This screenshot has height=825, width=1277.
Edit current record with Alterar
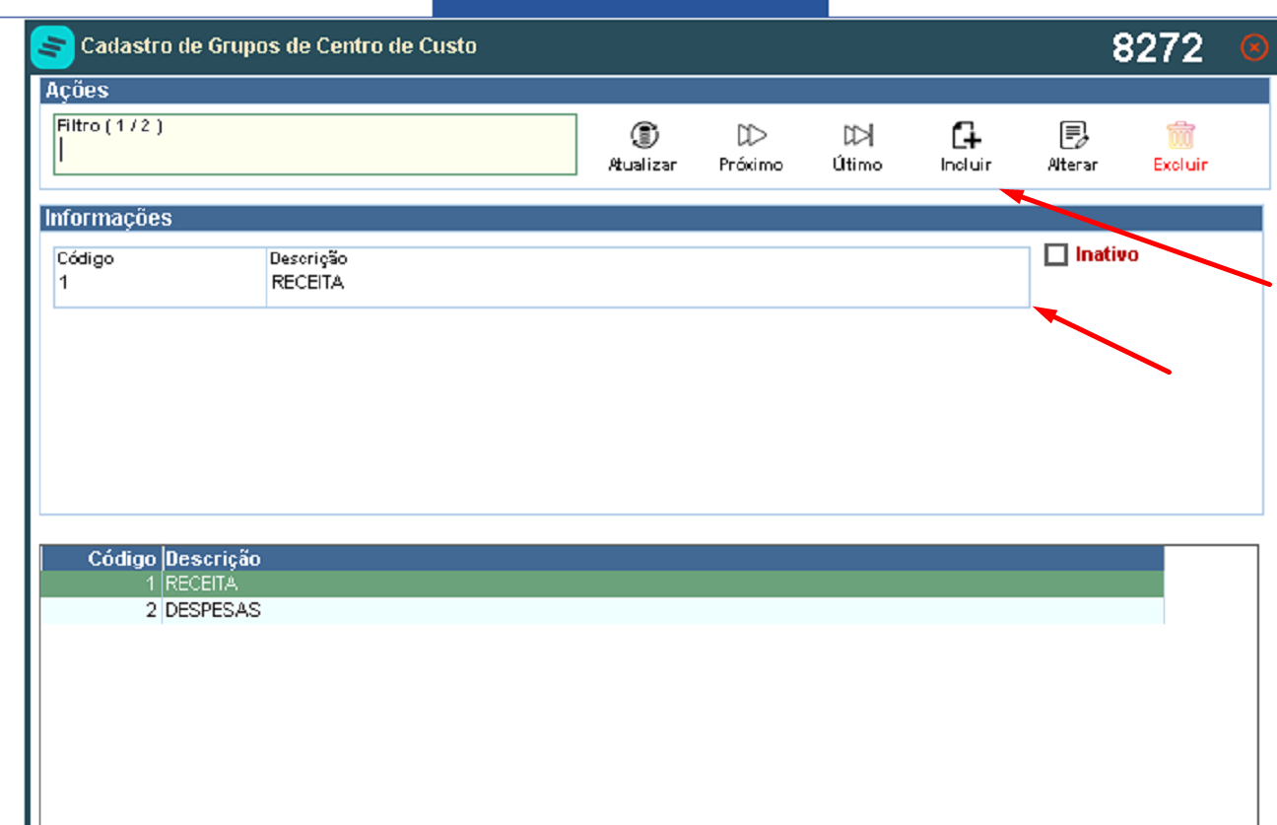point(1073,135)
